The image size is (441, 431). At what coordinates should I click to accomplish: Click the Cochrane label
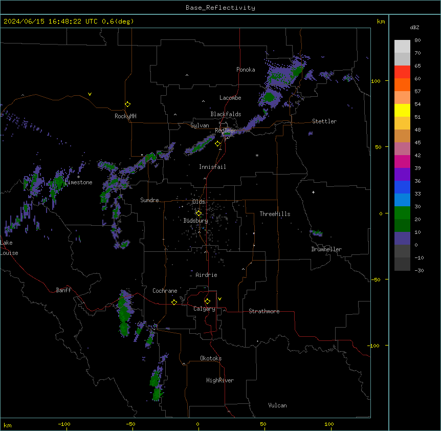165,291
